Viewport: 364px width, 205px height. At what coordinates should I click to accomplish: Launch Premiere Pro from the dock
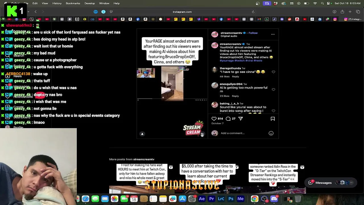coord(212,199)
